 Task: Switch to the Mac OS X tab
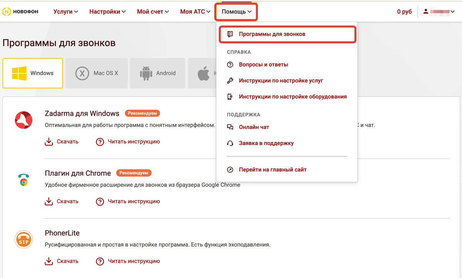click(x=96, y=73)
